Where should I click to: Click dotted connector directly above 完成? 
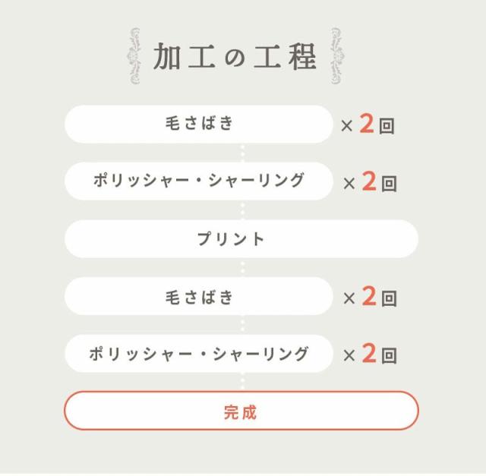(x=242, y=382)
